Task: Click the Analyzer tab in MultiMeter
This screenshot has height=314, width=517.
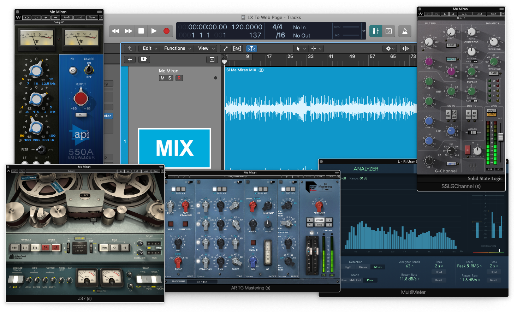Action: pos(366,169)
